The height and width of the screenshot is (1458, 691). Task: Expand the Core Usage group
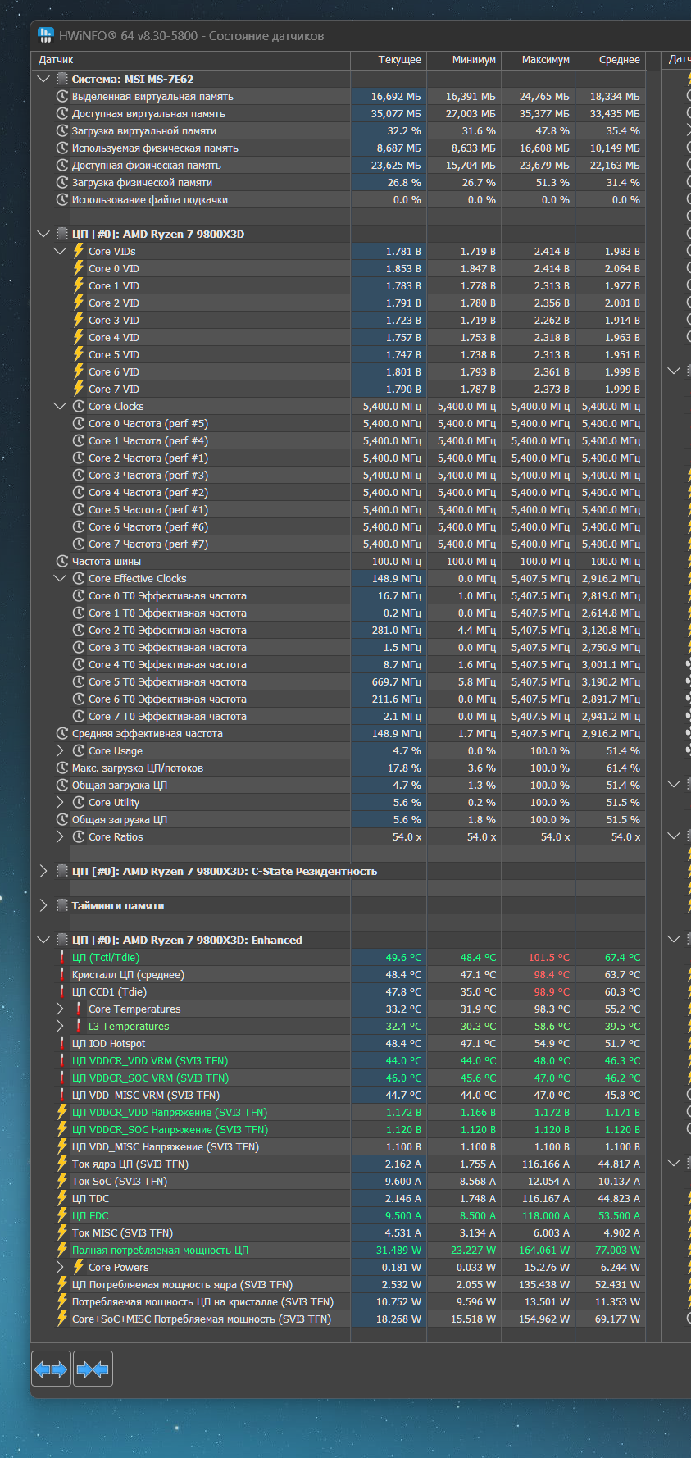pos(60,750)
